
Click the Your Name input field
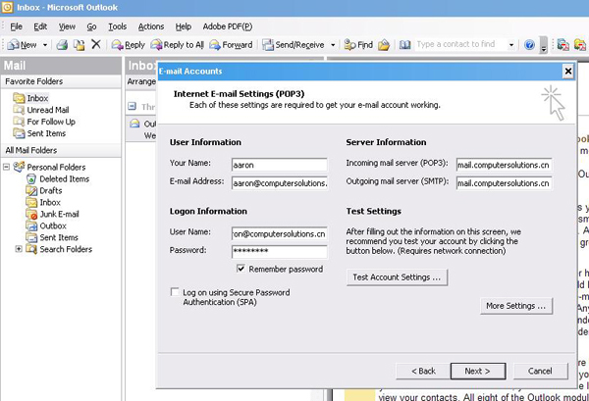tap(280, 165)
